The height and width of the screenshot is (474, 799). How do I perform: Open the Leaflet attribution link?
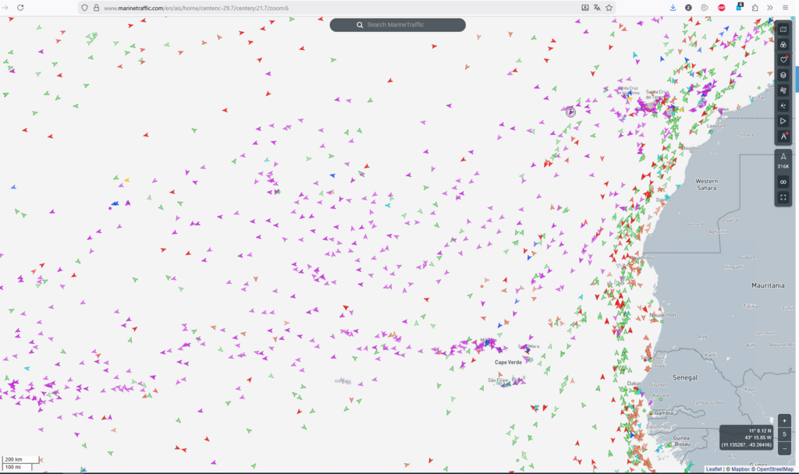click(x=714, y=469)
